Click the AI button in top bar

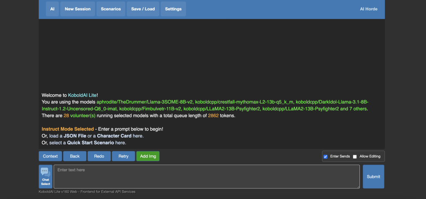[52, 9]
